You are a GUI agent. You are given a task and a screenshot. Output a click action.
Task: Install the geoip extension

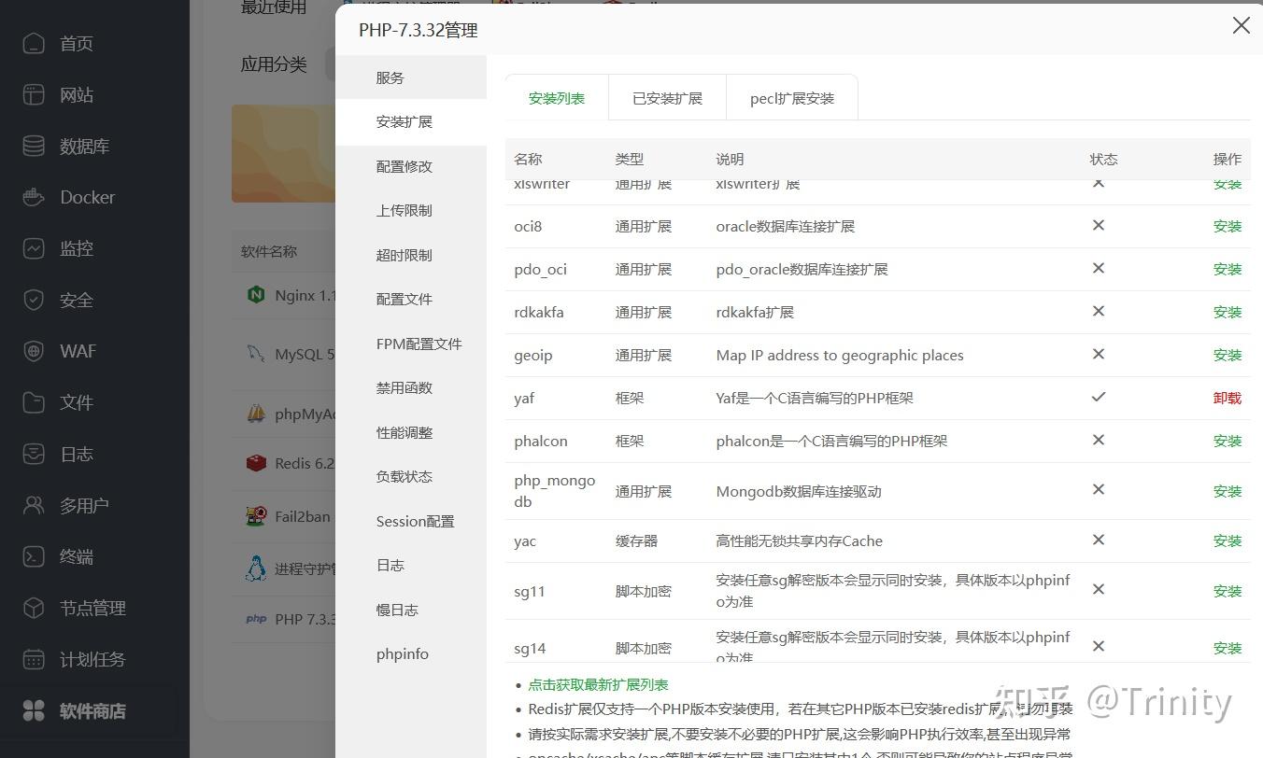1227,355
